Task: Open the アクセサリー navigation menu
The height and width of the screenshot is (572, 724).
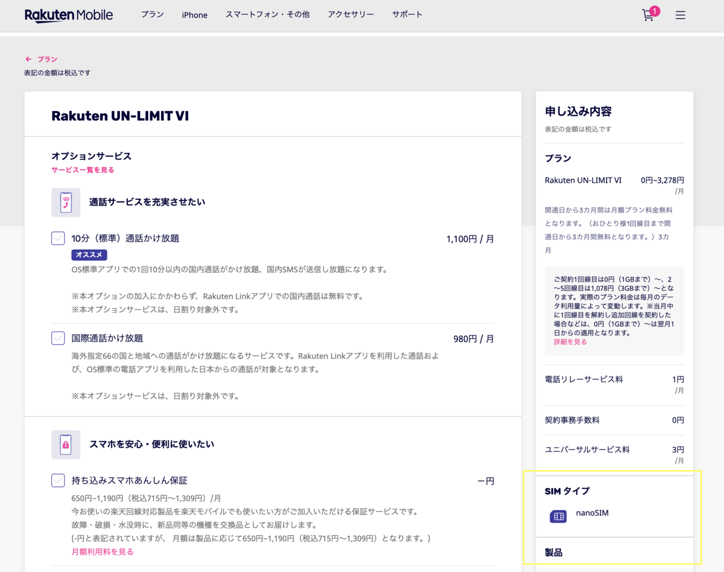Action: [351, 14]
